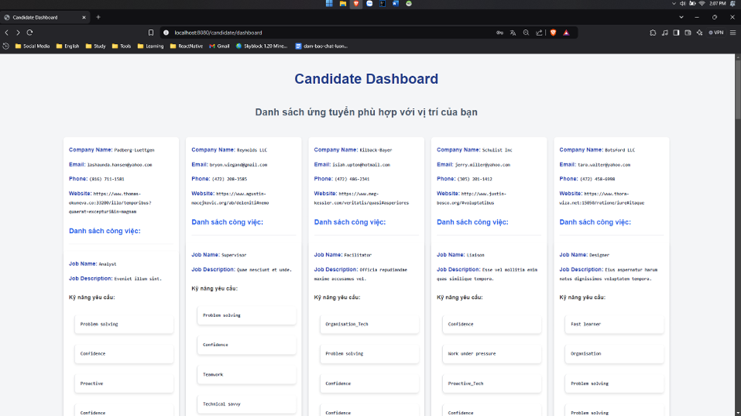The height and width of the screenshot is (416, 741).
Task: Click phone number (816) 711-1581
Action: coord(107,179)
